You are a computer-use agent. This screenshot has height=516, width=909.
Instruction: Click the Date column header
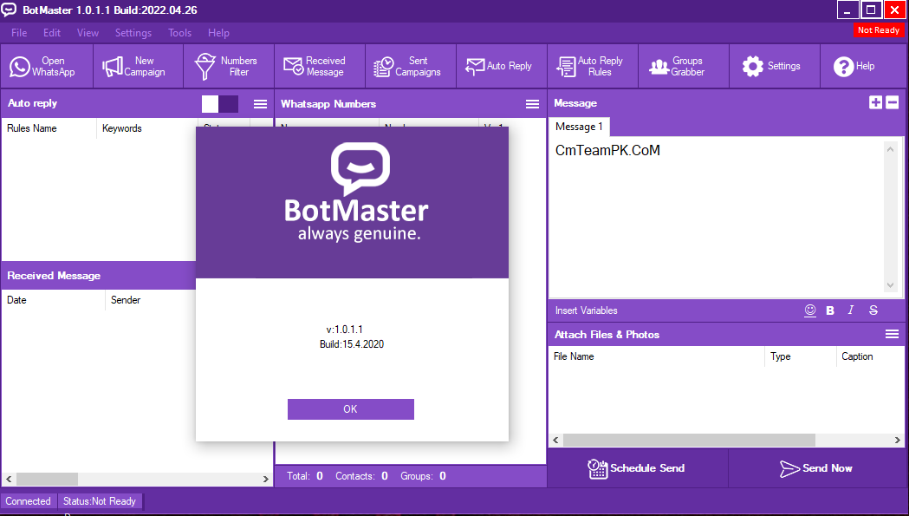(x=54, y=300)
